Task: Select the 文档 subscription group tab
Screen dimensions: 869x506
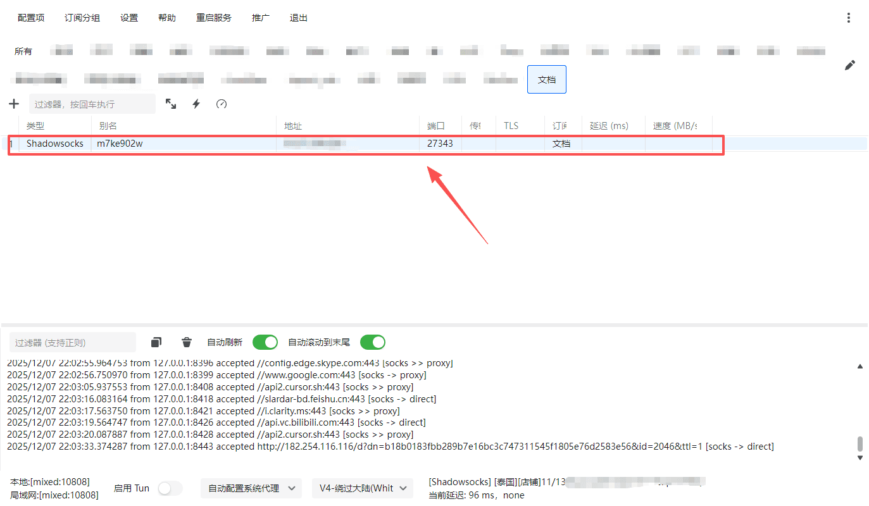Action: [546, 80]
